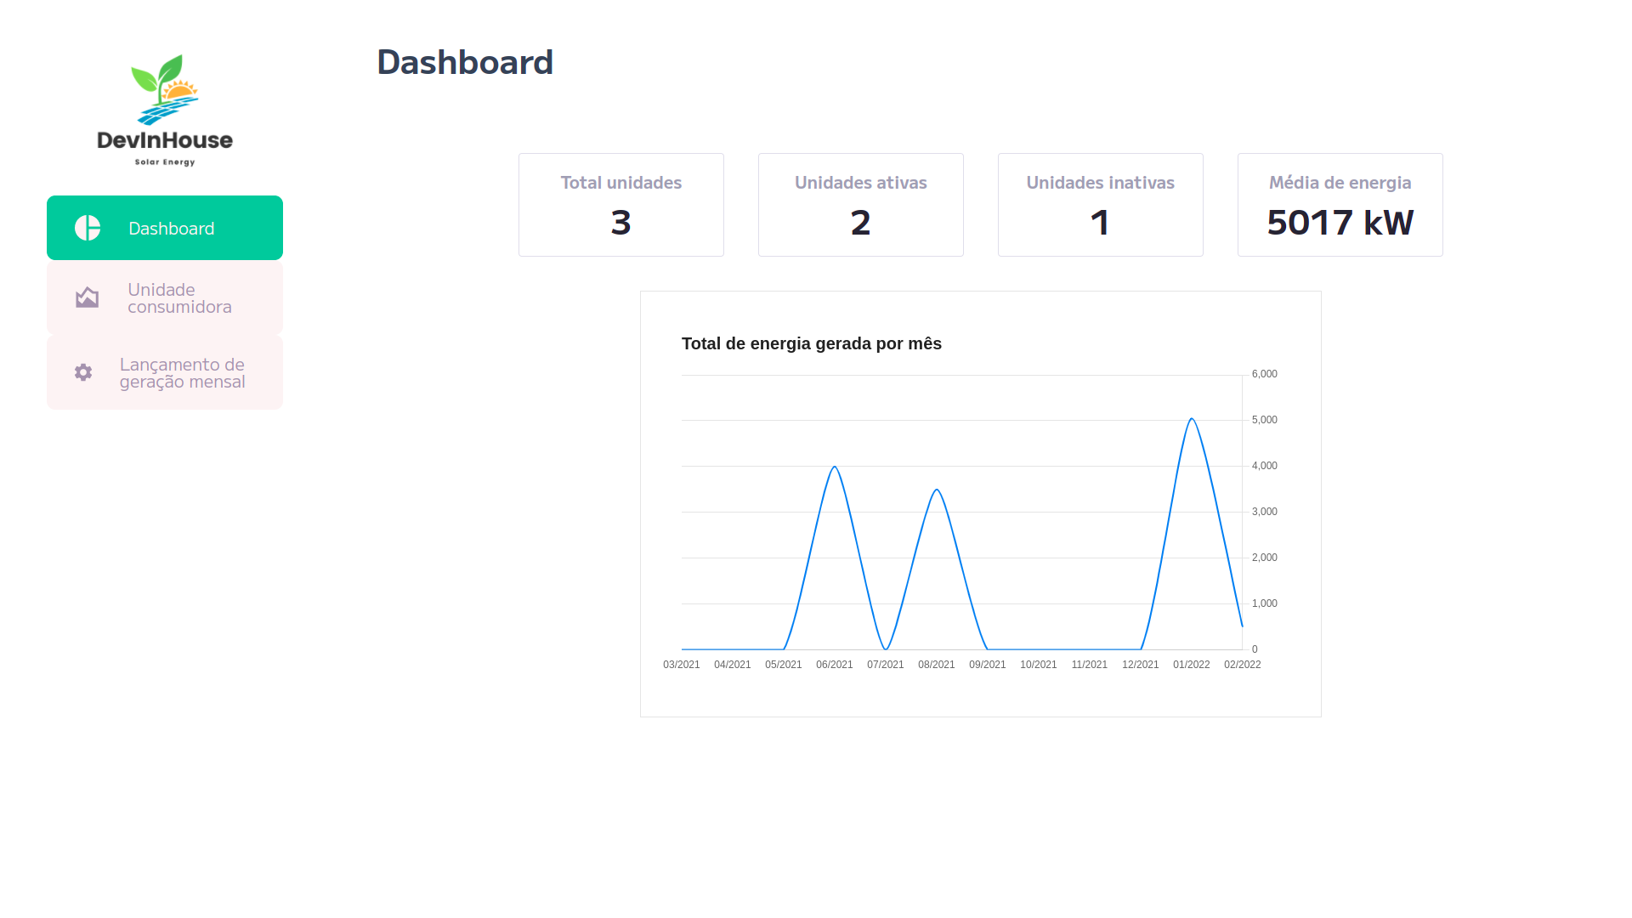This screenshot has width=1632, height=918.
Task: Click the Dashboard page heading
Action: click(465, 61)
